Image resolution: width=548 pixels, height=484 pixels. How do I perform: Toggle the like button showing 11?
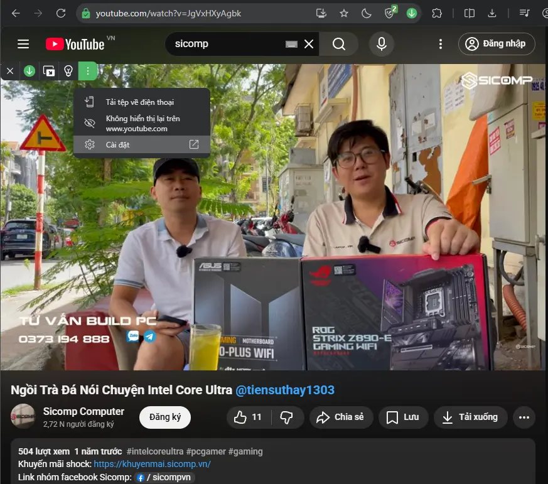tap(247, 417)
